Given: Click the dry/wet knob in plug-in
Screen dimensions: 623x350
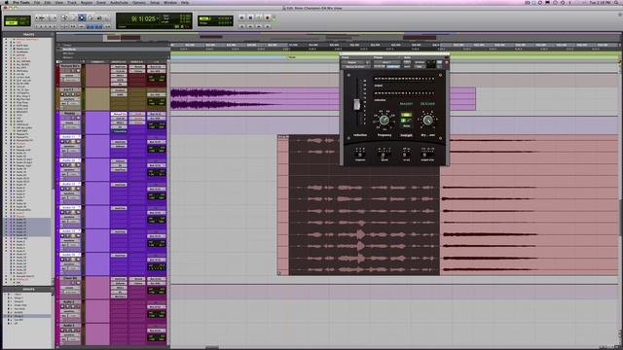Looking at the screenshot, I should (427, 120).
